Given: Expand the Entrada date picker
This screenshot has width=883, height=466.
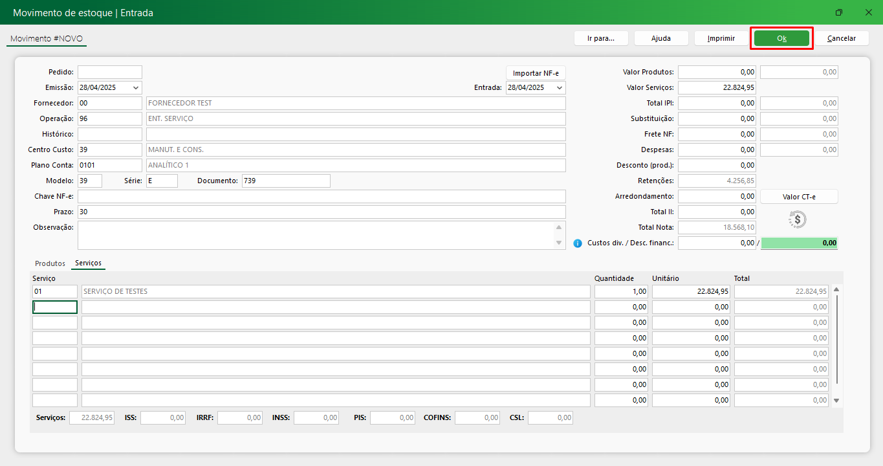Looking at the screenshot, I should pos(559,87).
